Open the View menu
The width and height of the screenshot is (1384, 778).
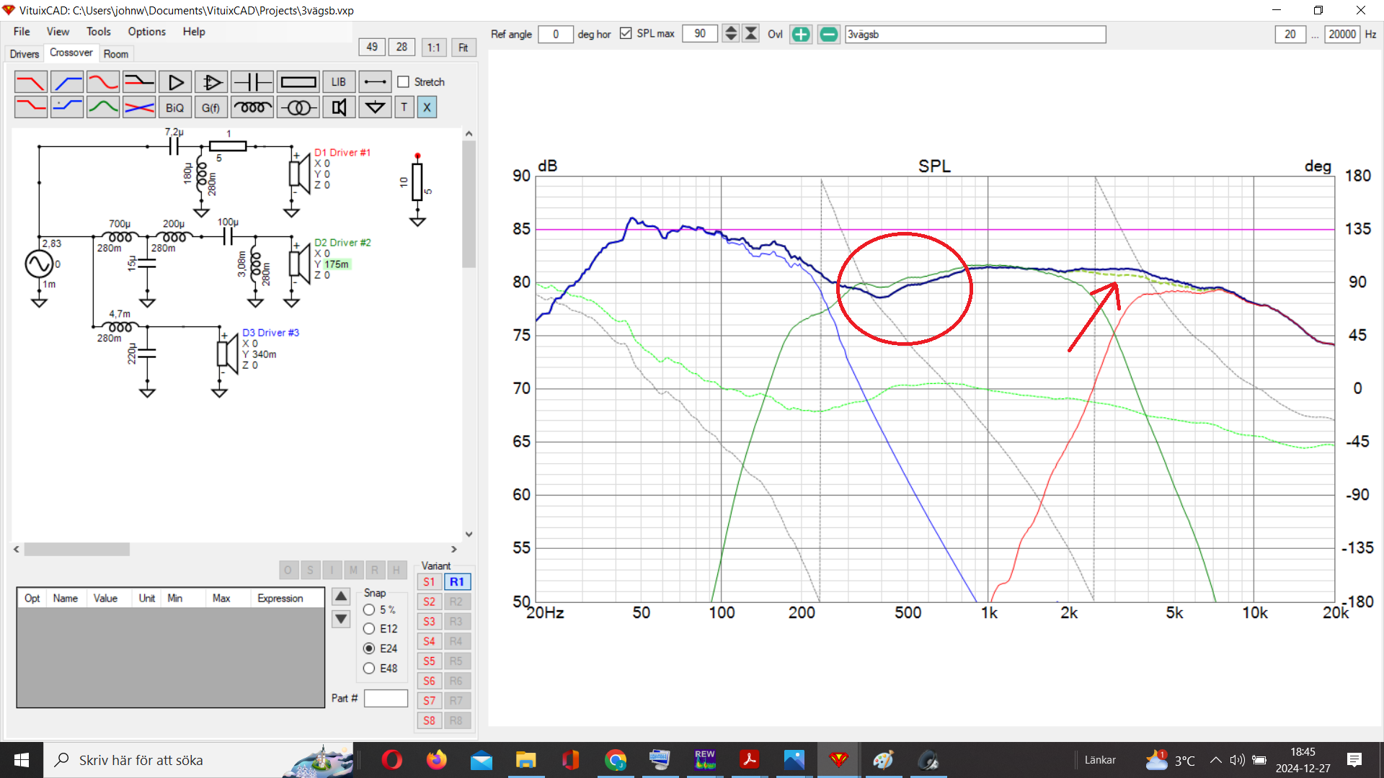(58, 32)
